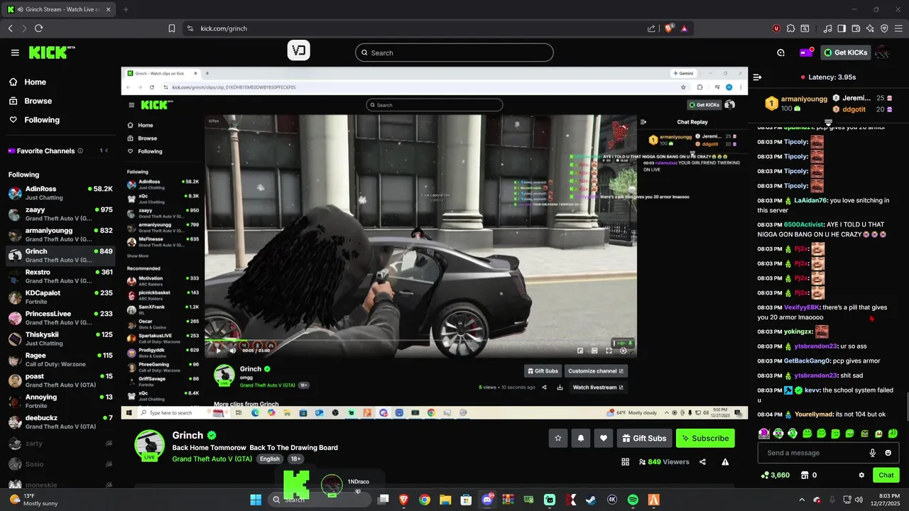Image resolution: width=909 pixels, height=511 pixels.
Task: Click the green Subscribe button
Action: tap(705, 439)
